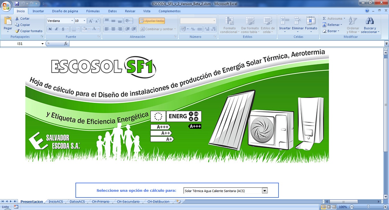Switch to the InicioACS sheet
The image size is (389, 210).
pos(56,201)
